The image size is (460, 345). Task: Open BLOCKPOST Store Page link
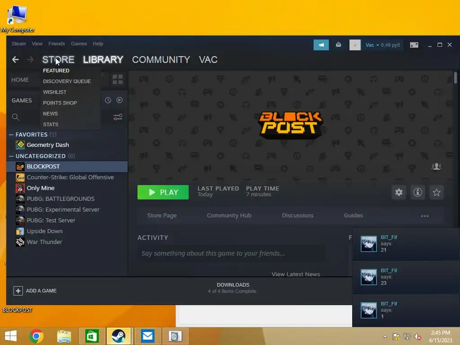(x=162, y=216)
